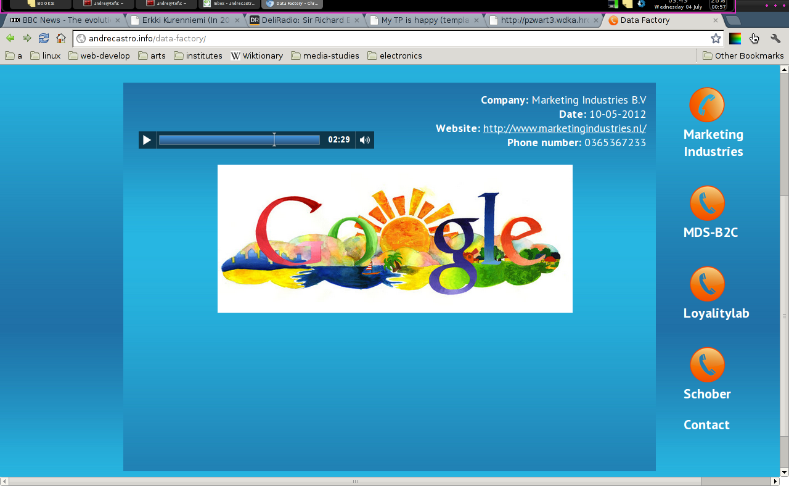
Task: Open the web-develop bookmarks folder
Action: 99,56
